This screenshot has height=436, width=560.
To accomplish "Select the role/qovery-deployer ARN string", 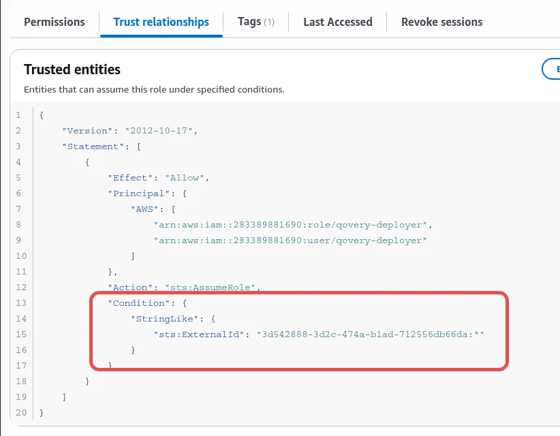I will point(290,225).
